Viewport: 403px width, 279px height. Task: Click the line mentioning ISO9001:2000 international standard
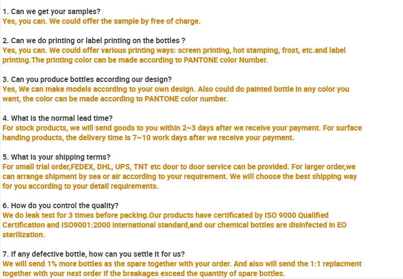pos(174,225)
